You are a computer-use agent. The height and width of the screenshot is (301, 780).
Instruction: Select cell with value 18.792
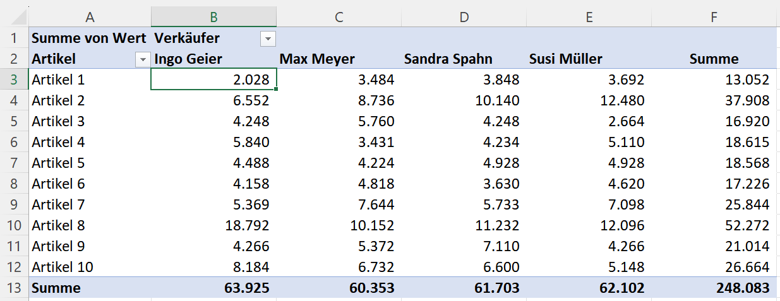click(x=214, y=225)
